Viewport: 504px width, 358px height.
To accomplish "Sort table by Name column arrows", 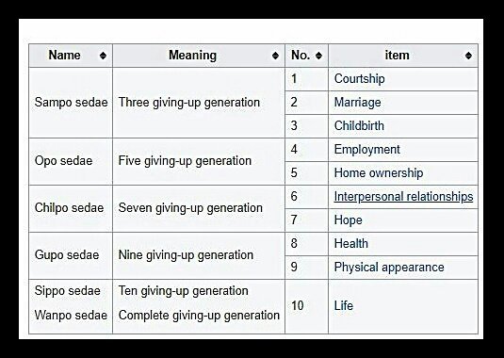I will [x=103, y=56].
